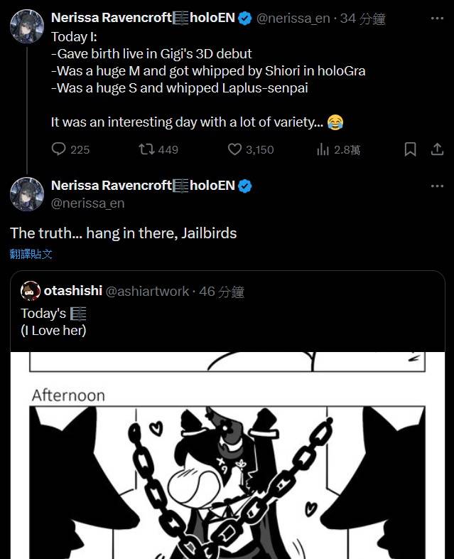This screenshot has width=454, height=559.
Task: Share the first tweet via share icon
Action: pyautogui.click(x=437, y=149)
